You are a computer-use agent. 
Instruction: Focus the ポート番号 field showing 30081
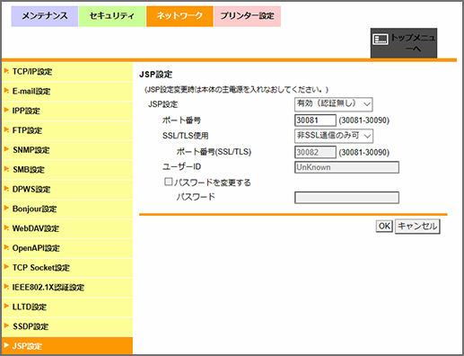coord(315,120)
